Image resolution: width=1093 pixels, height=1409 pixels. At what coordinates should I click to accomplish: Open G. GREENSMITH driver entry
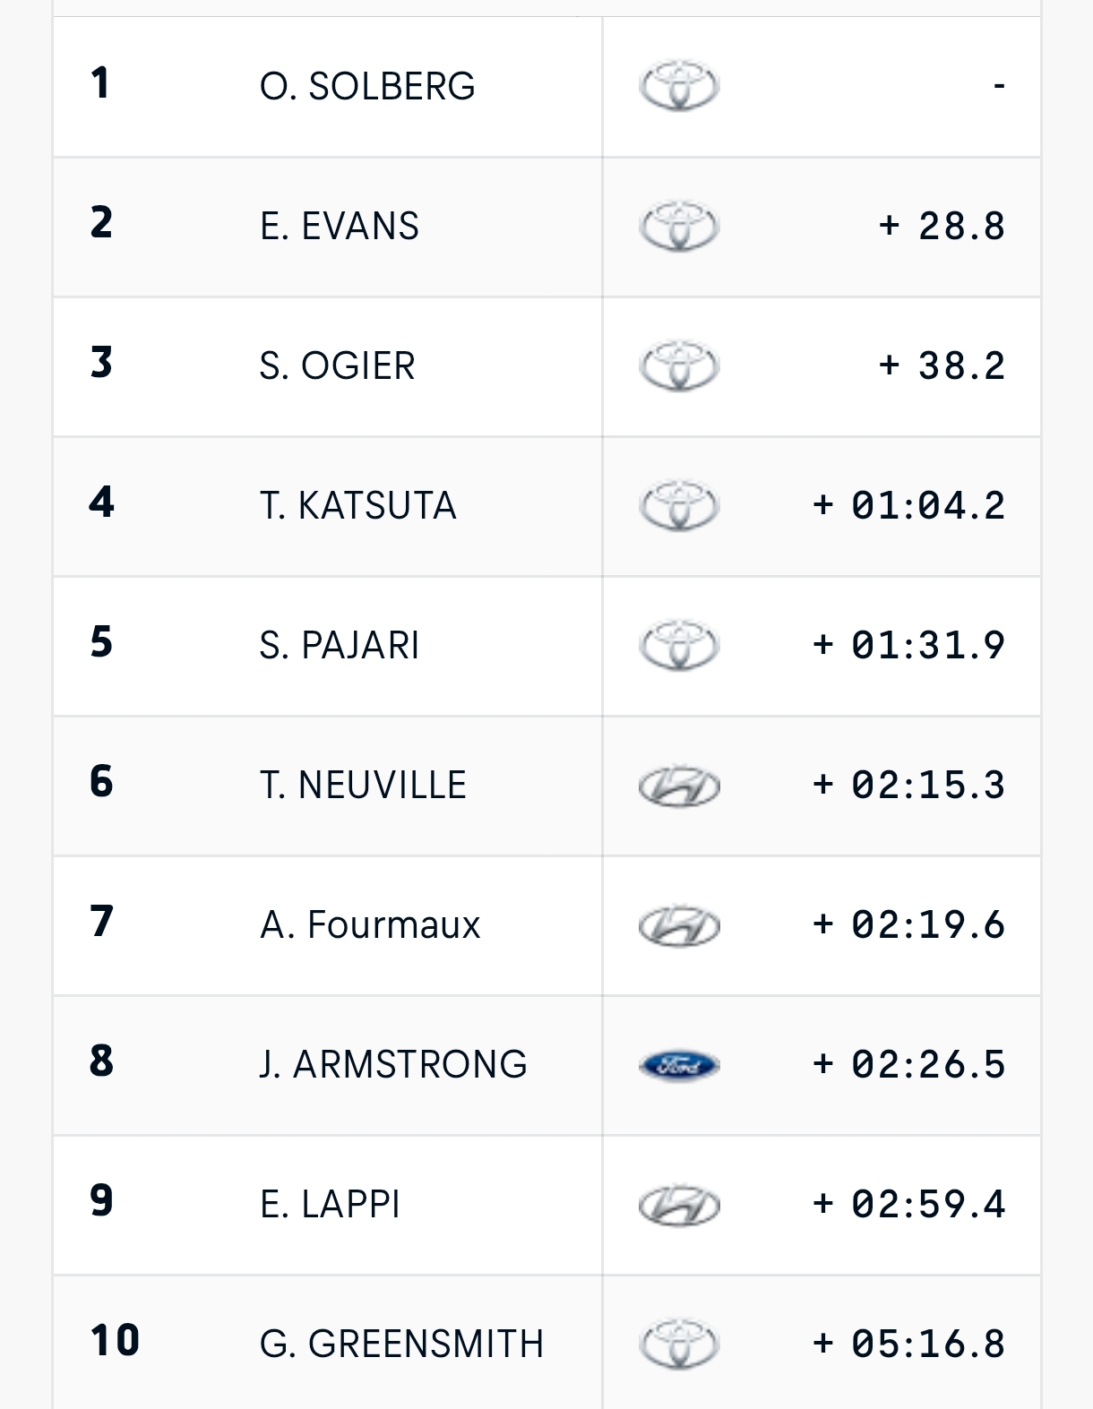[401, 1344]
